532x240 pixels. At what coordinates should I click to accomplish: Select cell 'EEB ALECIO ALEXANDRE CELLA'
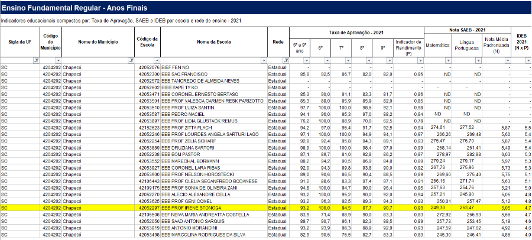(x=214, y=194)
